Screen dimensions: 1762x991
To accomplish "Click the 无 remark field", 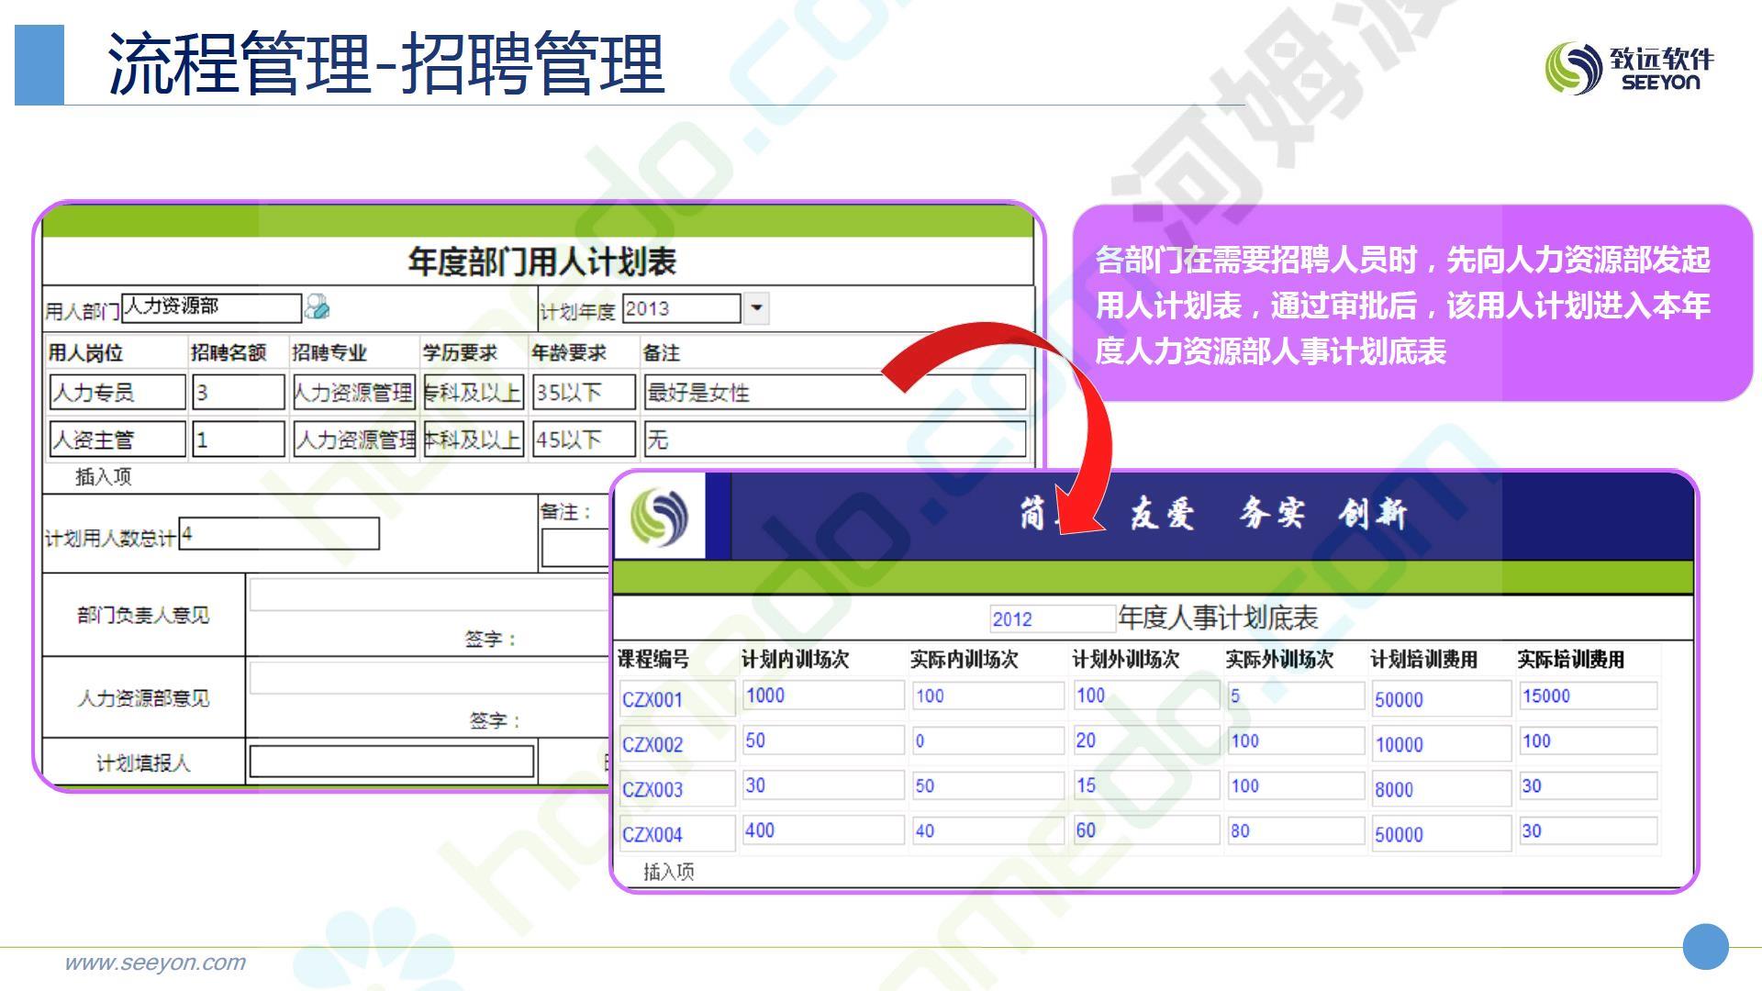I will [835, 440].
